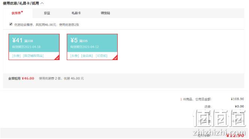This screenshot has width=249, height=139.
Task: Open the 京豆 tab
Action: (x=47, y=13)
